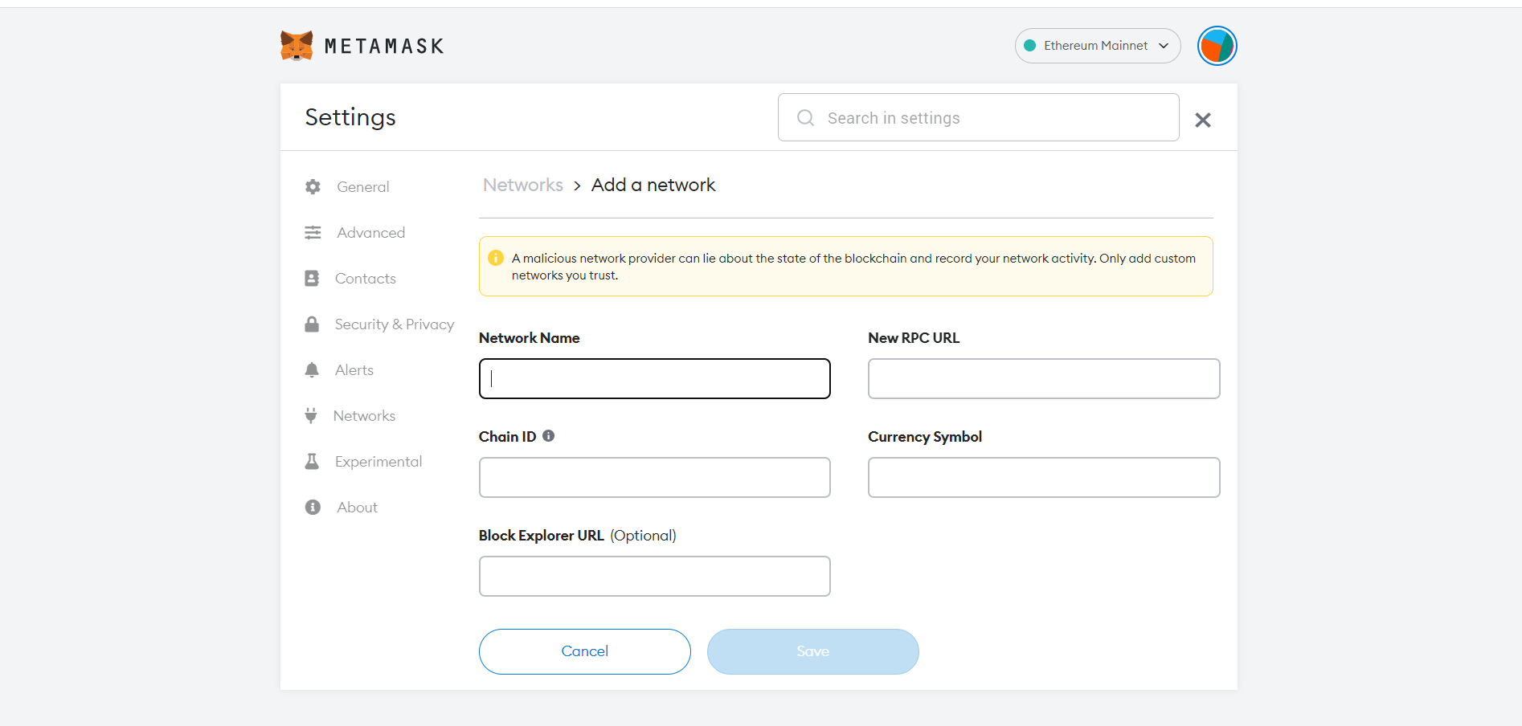The height and width of the screenshot is (726, 1522).
Task: Go to the Experimental settings tab
Action: click(378, 462)
